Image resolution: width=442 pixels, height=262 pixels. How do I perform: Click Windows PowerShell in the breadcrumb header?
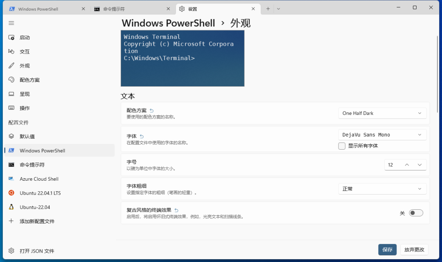pos(168,23)
